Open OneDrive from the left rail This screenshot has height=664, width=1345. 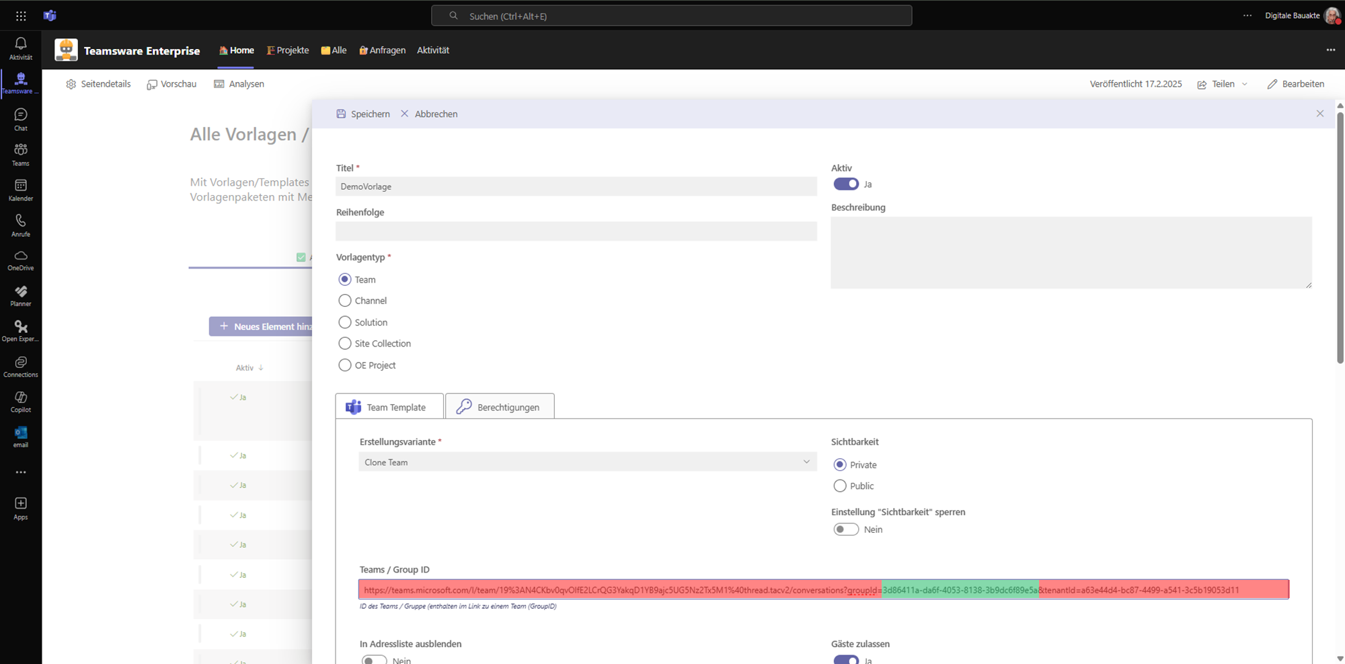point(21,260)
